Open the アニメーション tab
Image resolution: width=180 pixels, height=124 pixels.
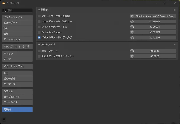17,39
